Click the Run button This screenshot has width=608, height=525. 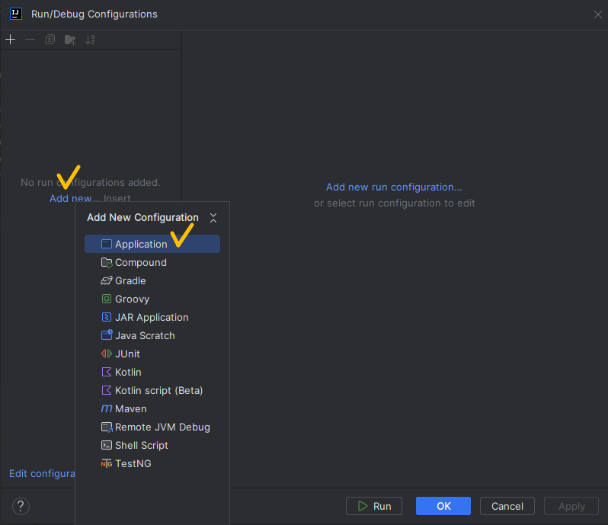point(374,506)
